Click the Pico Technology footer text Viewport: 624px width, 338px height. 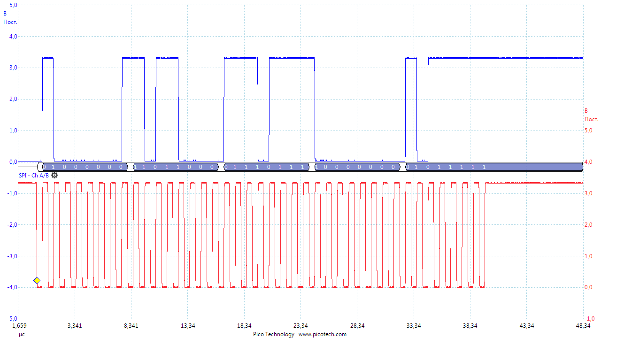[x=274, y=334]
